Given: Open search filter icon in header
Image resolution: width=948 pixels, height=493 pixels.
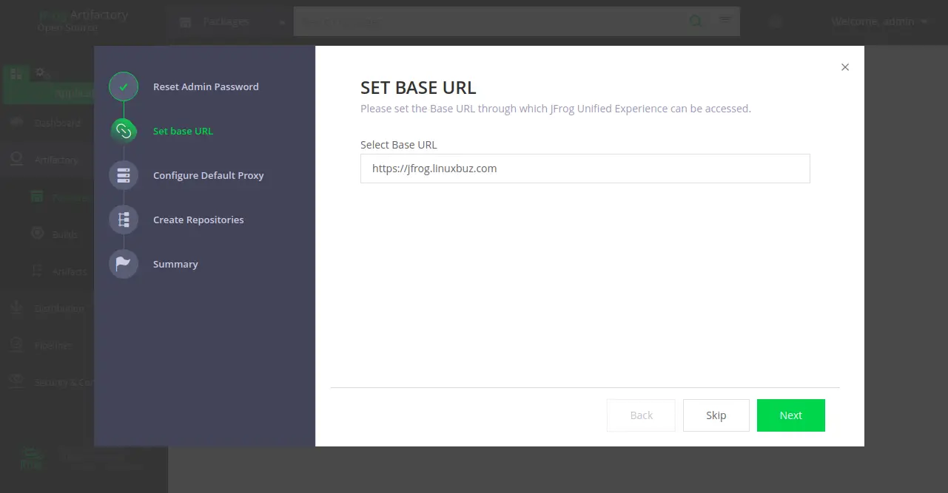Looking at the screenshot, I should [x=725, y=19].
